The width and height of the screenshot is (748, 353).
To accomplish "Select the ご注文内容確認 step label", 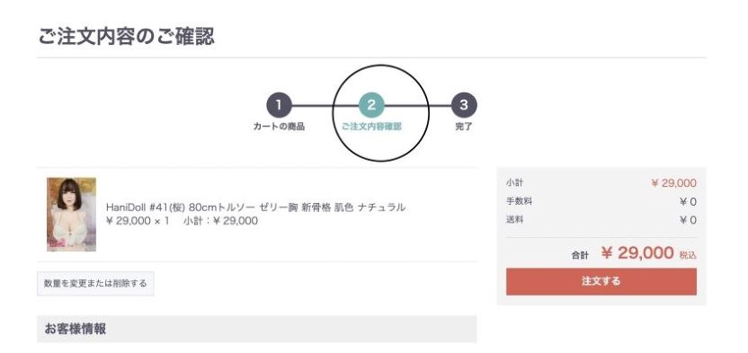I will point(371,128).
